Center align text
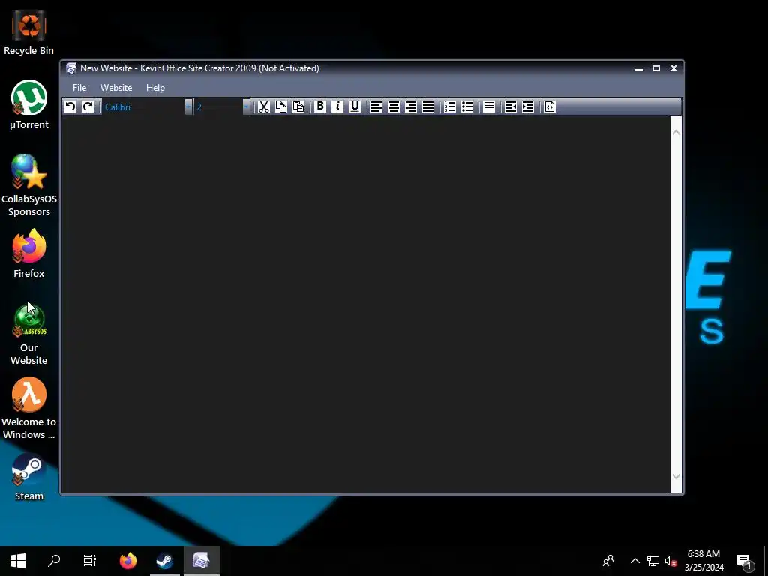Viewport: 768px width, 576px height. click(x=394, y=106)
